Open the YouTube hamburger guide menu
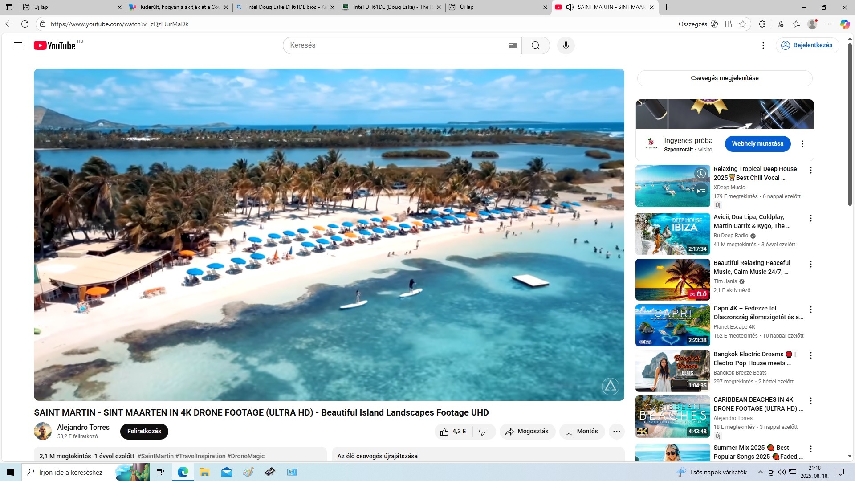Viewport: 855px width, 481px height. click(x=18, y=45)
